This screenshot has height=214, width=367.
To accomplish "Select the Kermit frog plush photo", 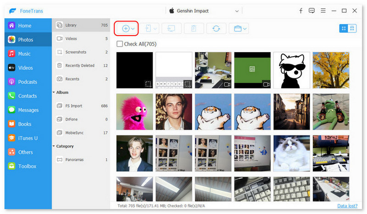I will tap(331, 112).
